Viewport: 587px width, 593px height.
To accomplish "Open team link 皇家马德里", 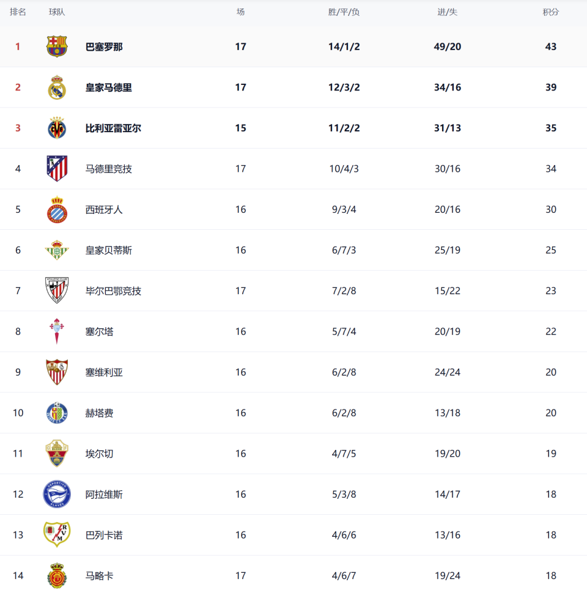I will coord(109,87).
